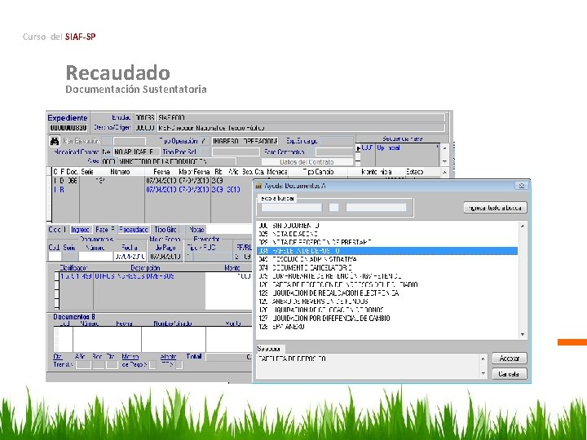587x440 pixels.
Task: Click scroll-up arrow of Secuencia de Fase list
Action: [445, 148]
